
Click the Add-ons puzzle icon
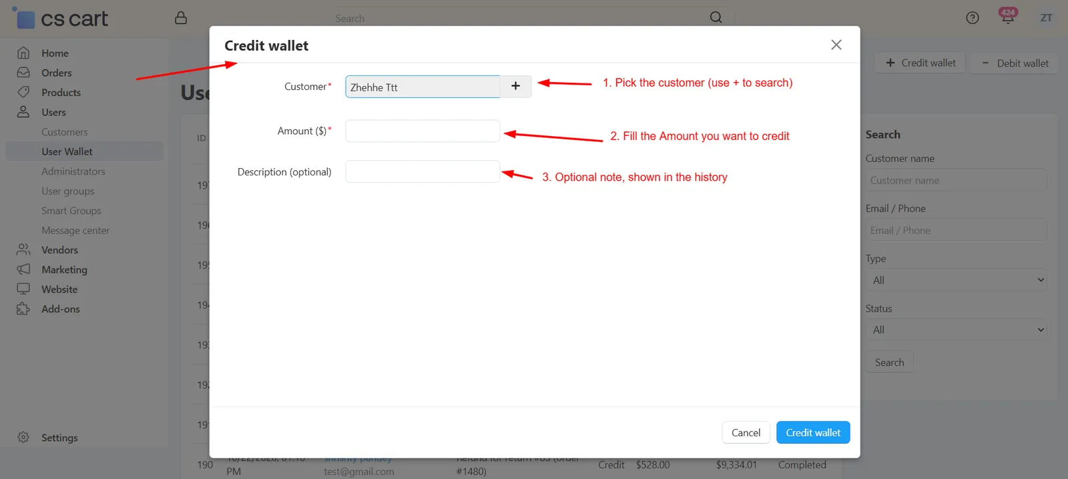23,309
